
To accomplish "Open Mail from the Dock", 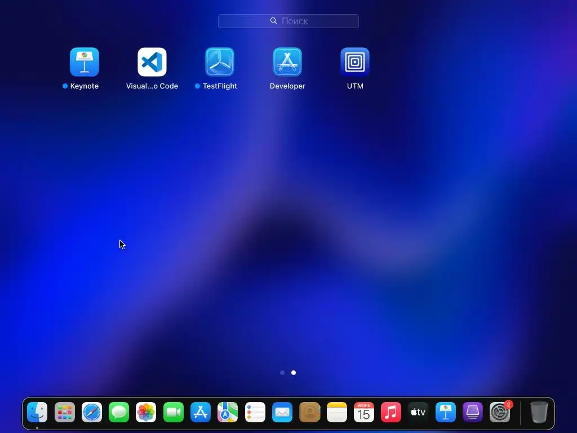I will 282,412.
